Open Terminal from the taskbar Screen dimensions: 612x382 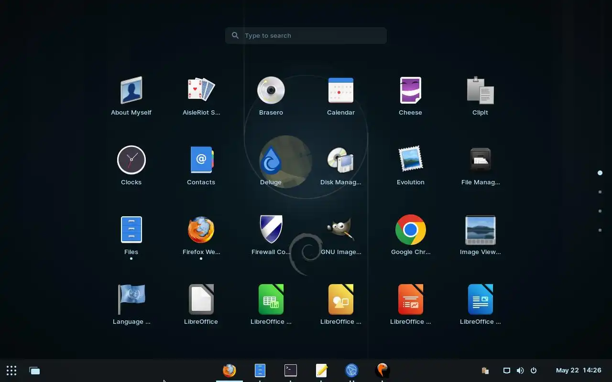(291, 371)
